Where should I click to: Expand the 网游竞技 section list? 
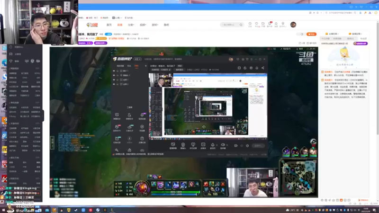click(37, 68)
